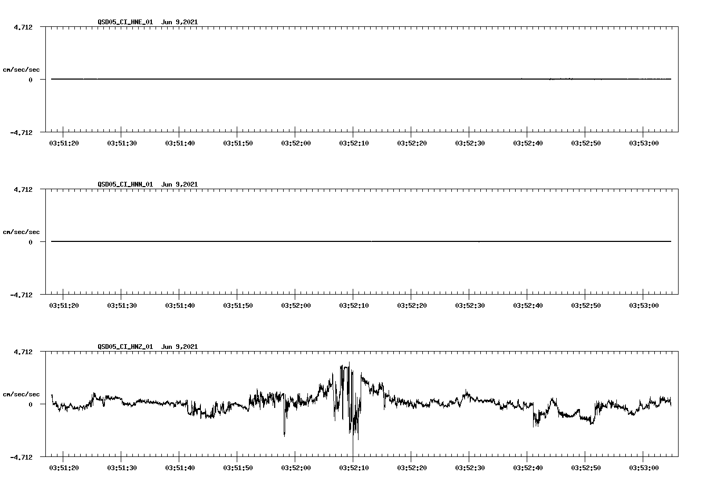
Task: Click the 03:52:00 time label on the HNE chart
Action: pos(296,143)
